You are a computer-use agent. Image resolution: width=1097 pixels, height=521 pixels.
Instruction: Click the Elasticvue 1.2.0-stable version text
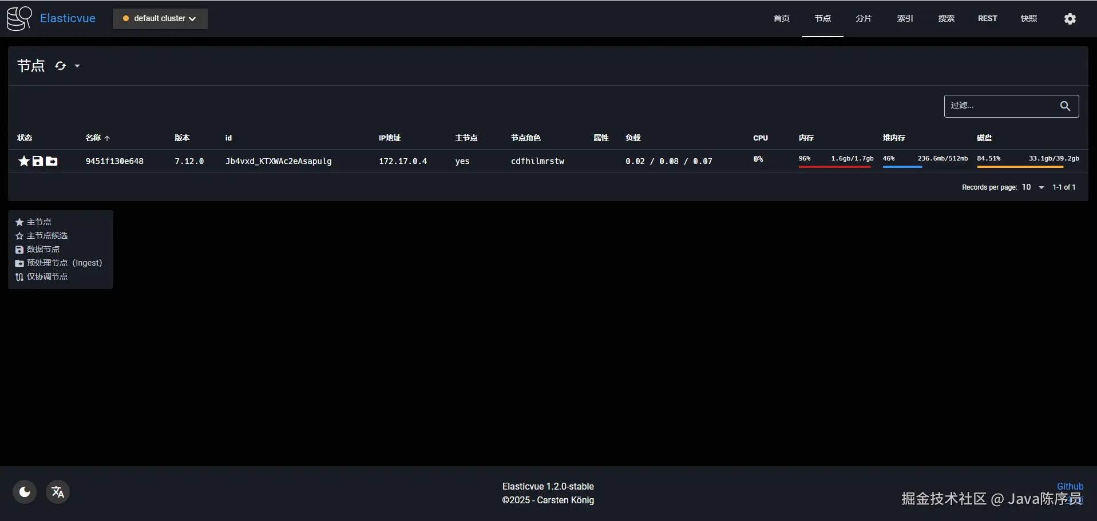(x=548, y=487)
